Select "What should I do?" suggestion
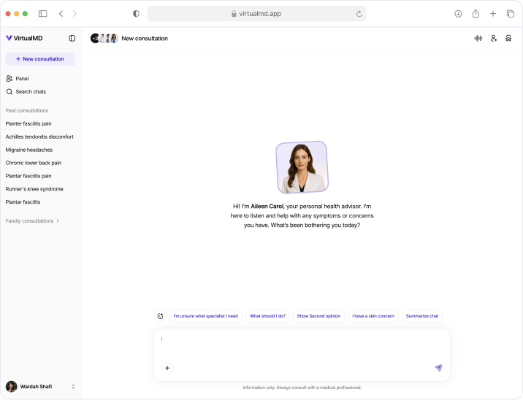The image size is (523, 400). (267, 316)
